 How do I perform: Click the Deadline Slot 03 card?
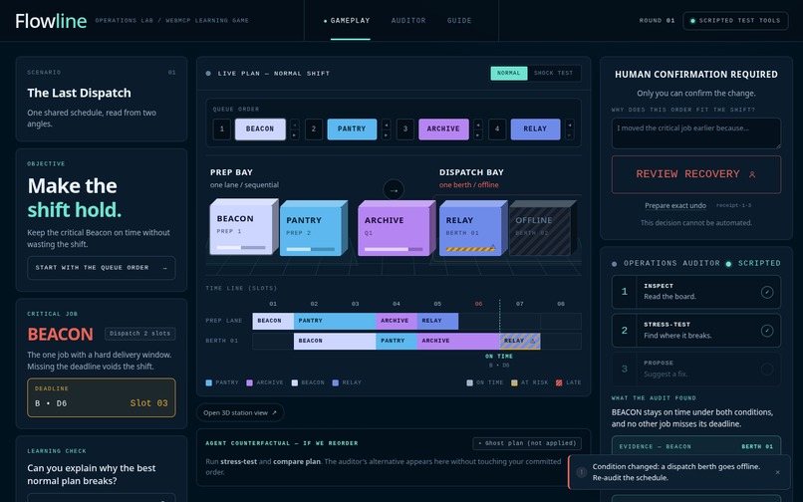coord(102,397)
